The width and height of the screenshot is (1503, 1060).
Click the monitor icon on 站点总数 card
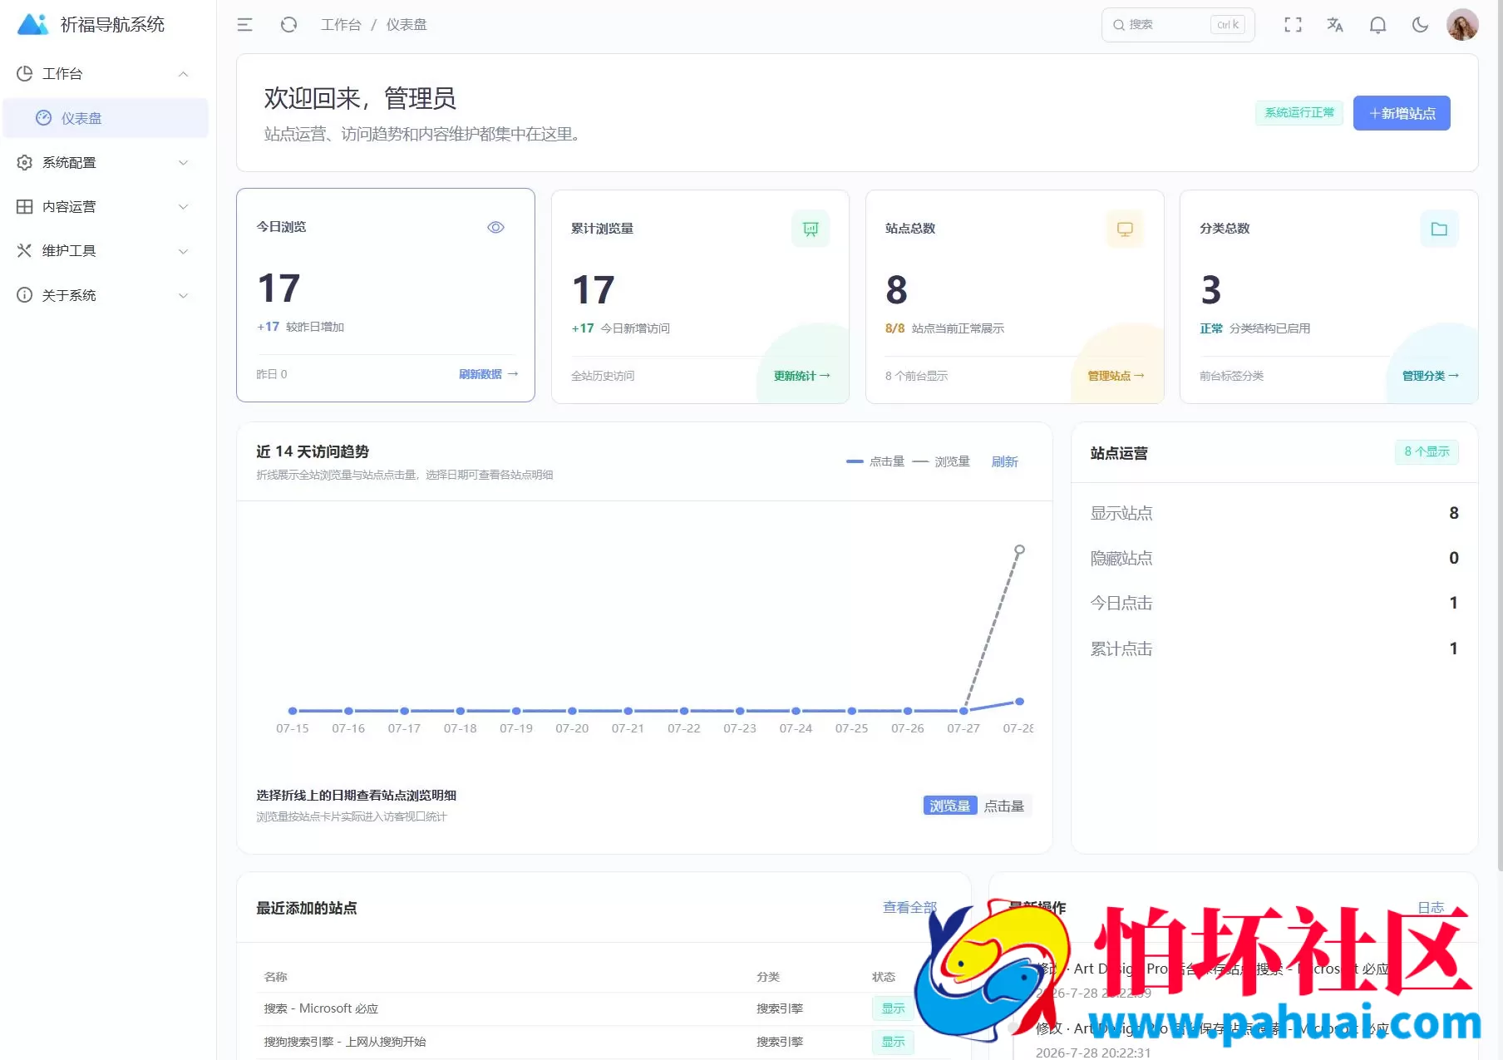point(1125,229)
